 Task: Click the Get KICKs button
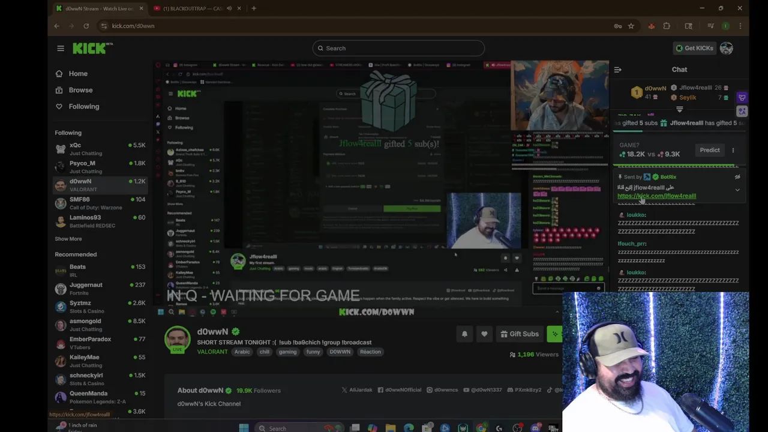click(695, 48)
